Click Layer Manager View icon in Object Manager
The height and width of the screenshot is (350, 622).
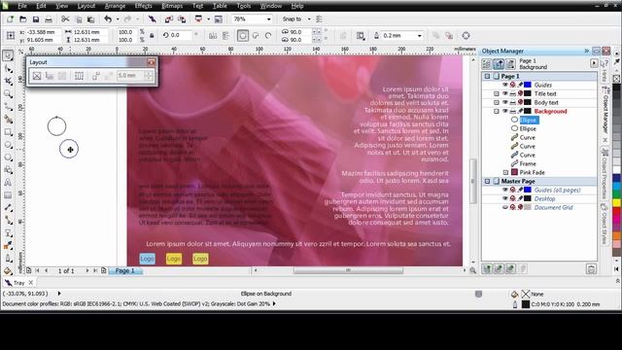coord(510,63)
